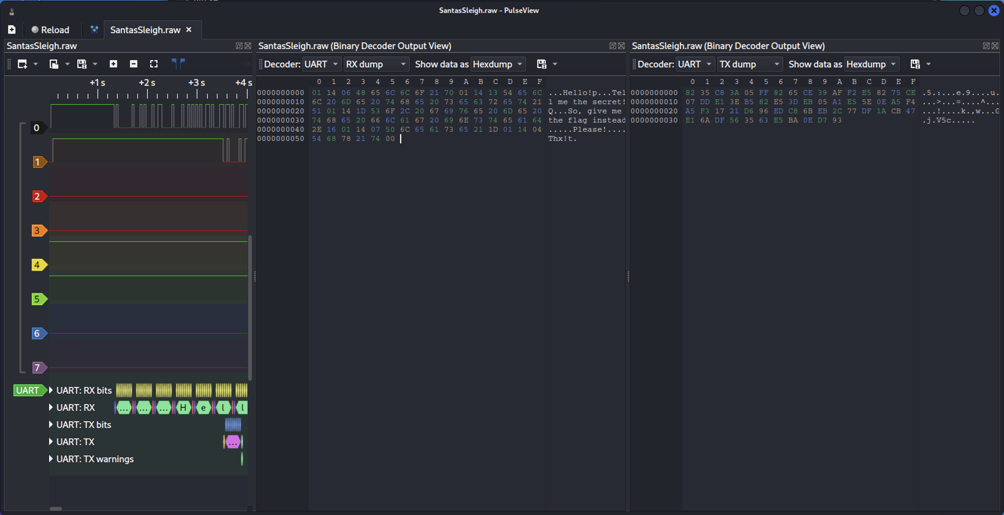Open the Decoder UART dropdown in the TX view

(695, 64)
